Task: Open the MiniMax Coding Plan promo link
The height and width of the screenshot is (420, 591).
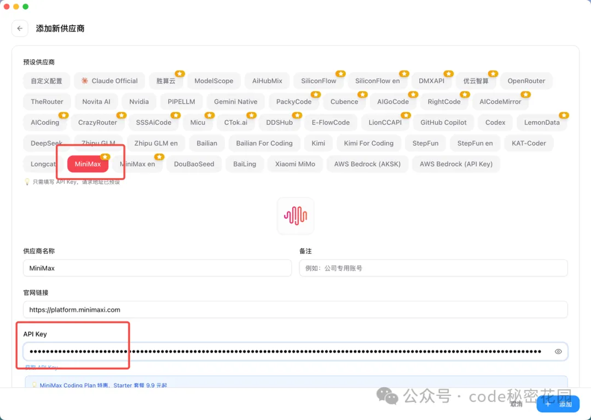Action: 103,385
